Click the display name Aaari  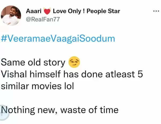pyautogui.click(x=34, y=11)
